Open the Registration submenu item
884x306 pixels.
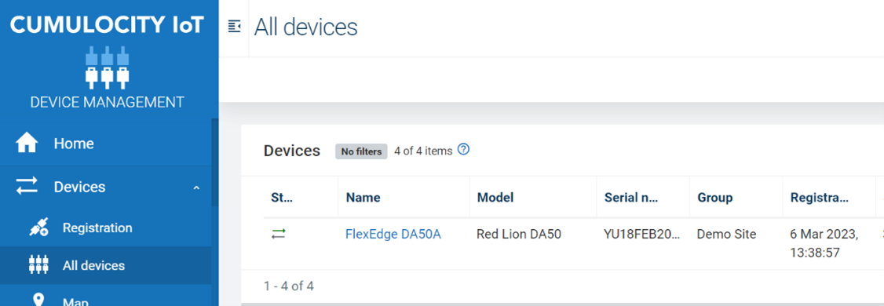[x=106, y=228]
